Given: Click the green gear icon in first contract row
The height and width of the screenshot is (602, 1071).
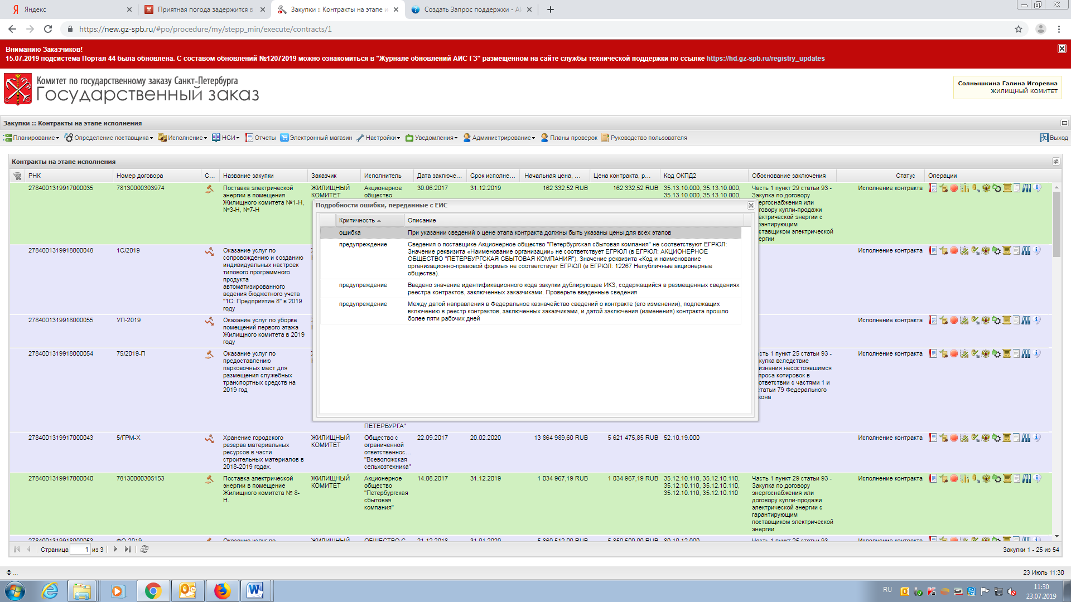Looking at the screenshot, I should (x=996, y=188).
